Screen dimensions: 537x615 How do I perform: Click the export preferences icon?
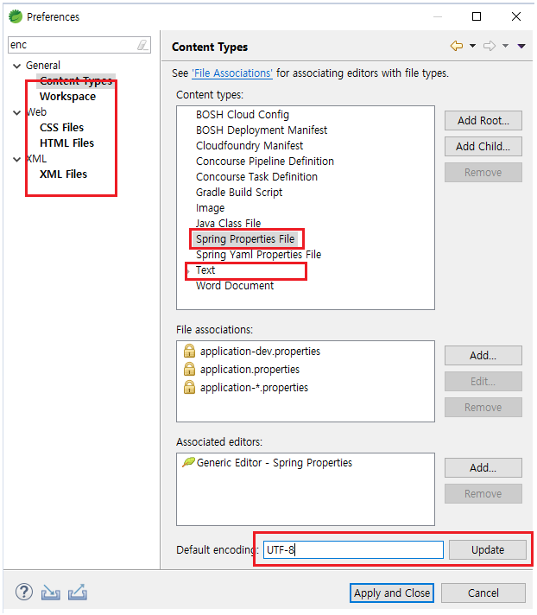click(x=78, y=593)
